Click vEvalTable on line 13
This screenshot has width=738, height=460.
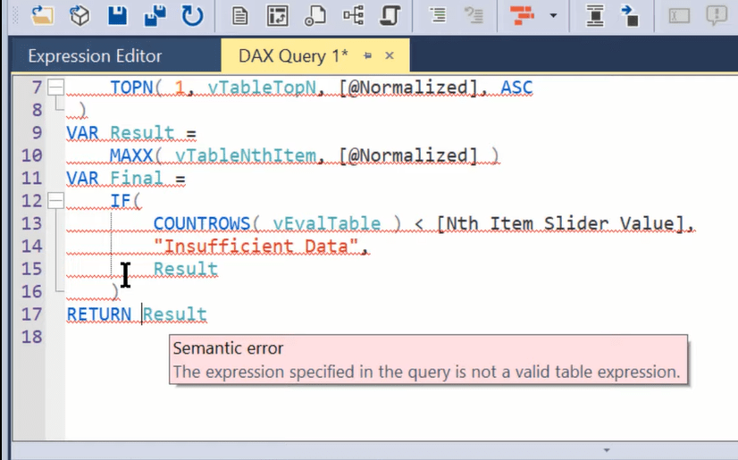pyautogui.click(x=327, y=224)
